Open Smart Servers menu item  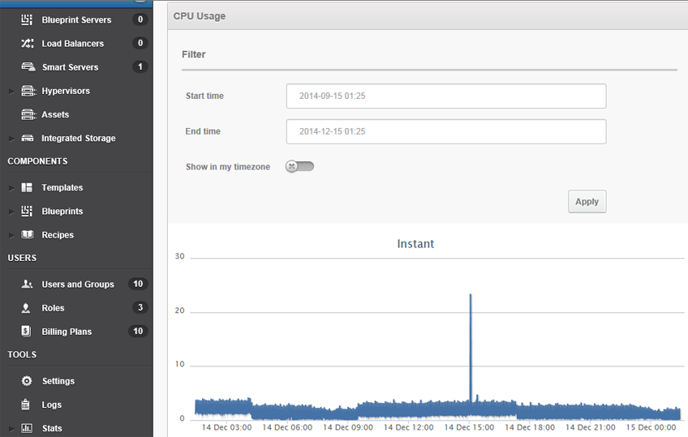(71, 67)
